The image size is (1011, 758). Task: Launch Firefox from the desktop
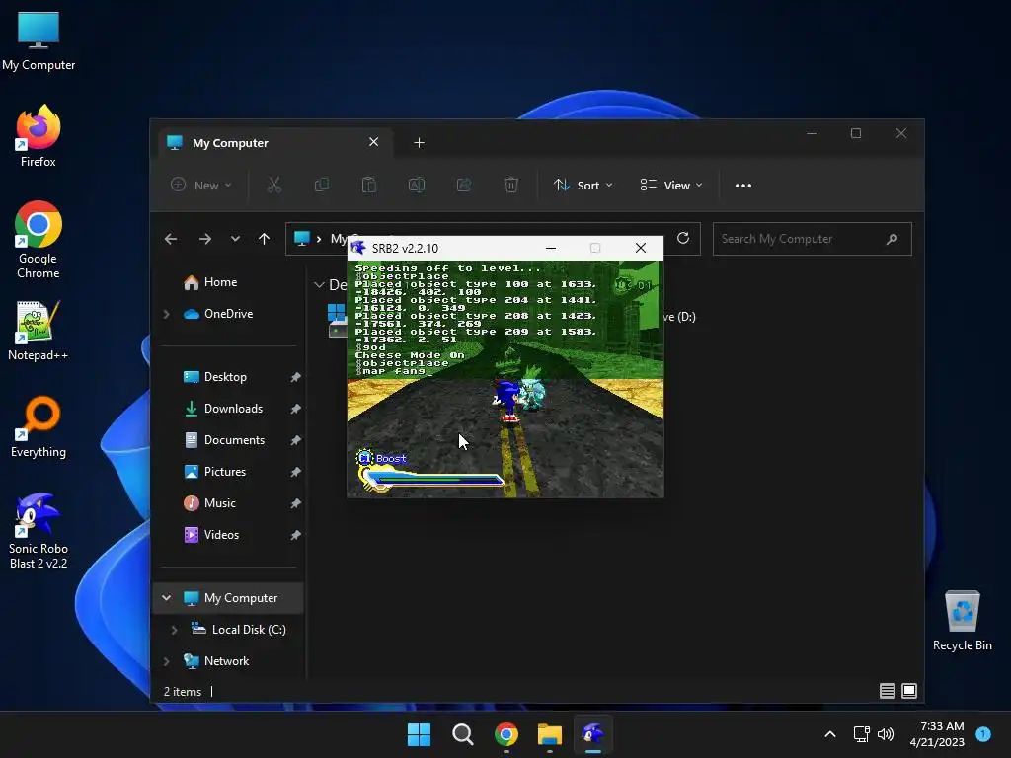coord(39,136)
